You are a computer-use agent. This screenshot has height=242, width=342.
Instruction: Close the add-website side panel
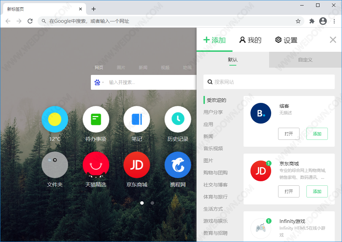(x=333, y=40)
